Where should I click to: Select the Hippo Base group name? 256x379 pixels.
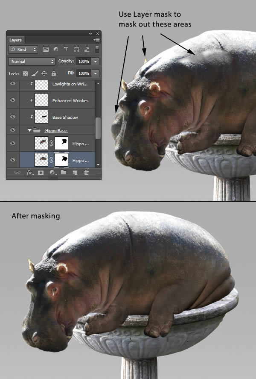tap(56, 130)
